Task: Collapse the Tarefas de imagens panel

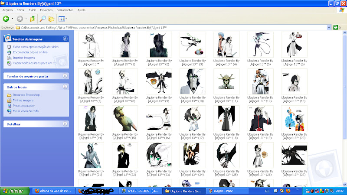Action: point(65,39)
